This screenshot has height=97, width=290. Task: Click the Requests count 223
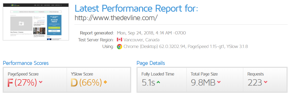pyautogui.click(x=255, y=83)
